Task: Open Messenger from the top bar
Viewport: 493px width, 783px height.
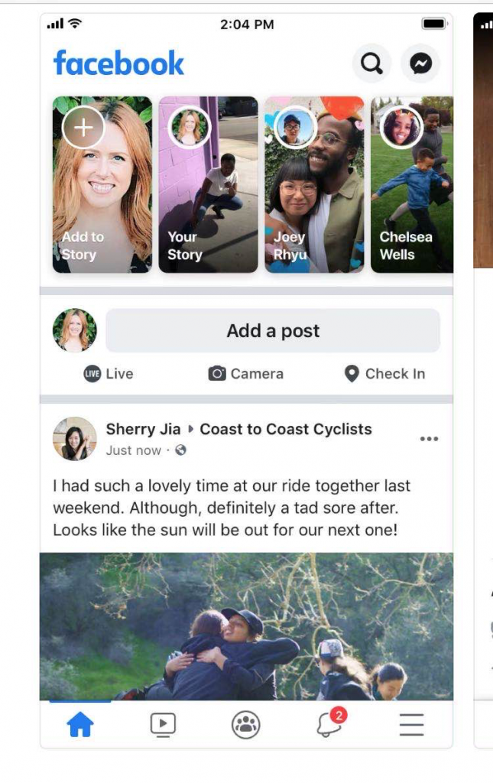Action: tap(420, 63)
